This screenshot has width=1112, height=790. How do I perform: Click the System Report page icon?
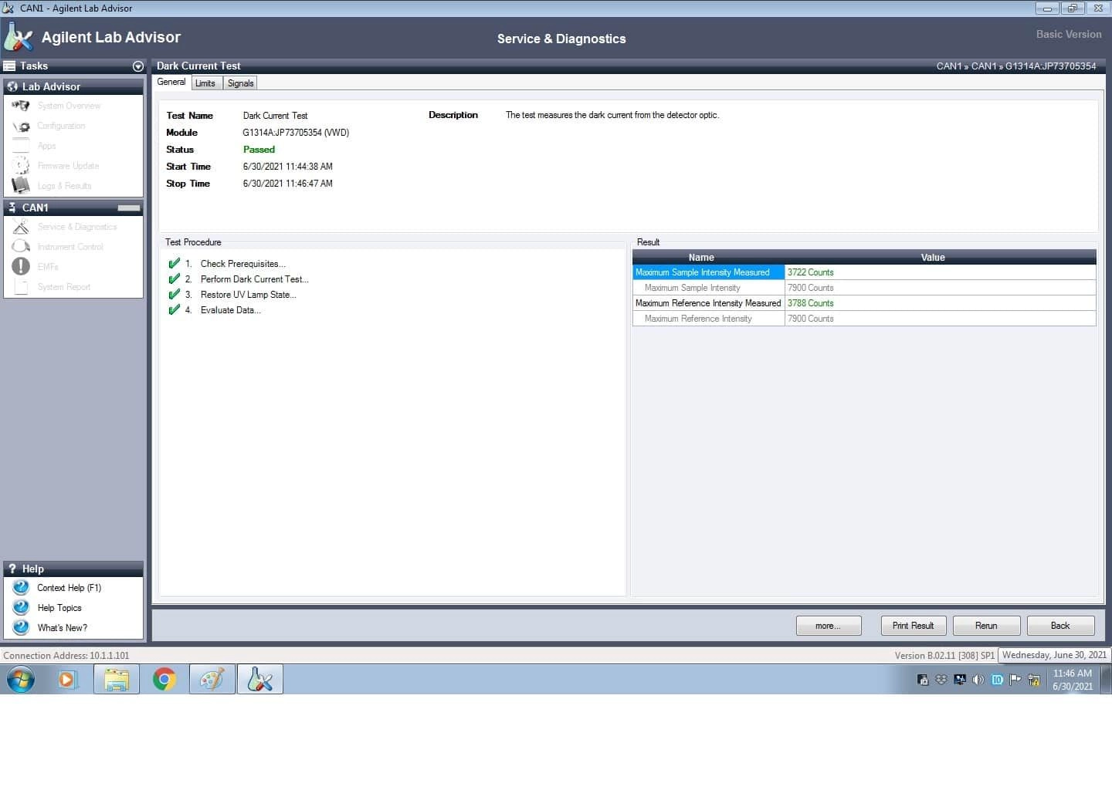[x=21, y=287]
